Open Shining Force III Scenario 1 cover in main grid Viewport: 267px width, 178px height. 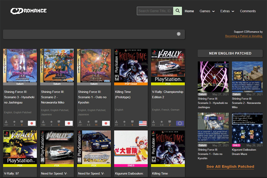point(94,65)
